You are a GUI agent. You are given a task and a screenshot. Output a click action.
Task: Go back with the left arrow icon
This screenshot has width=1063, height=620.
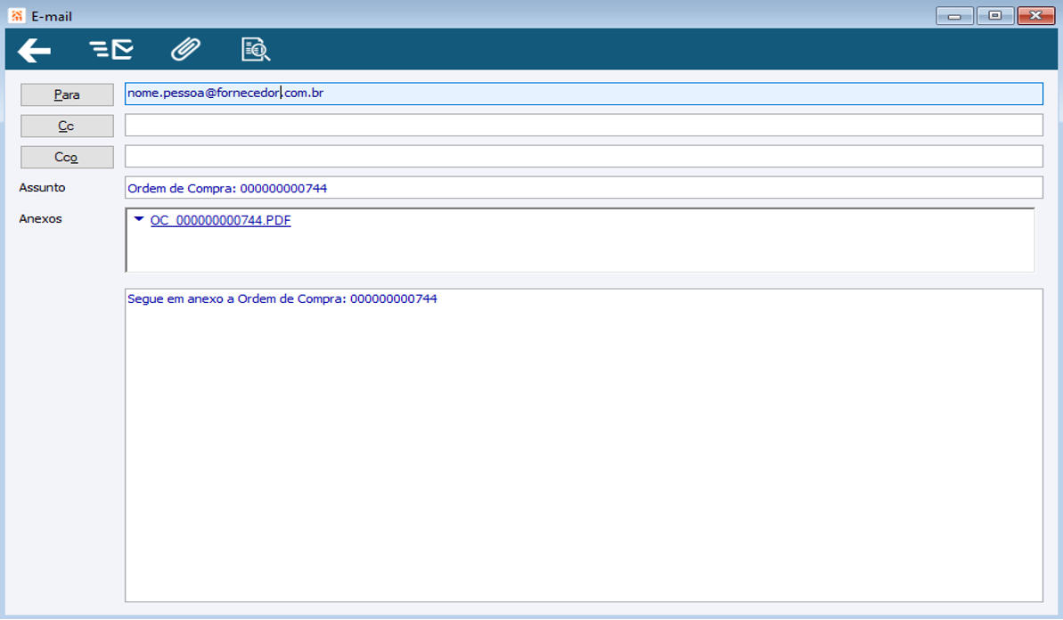pos(34,50)
